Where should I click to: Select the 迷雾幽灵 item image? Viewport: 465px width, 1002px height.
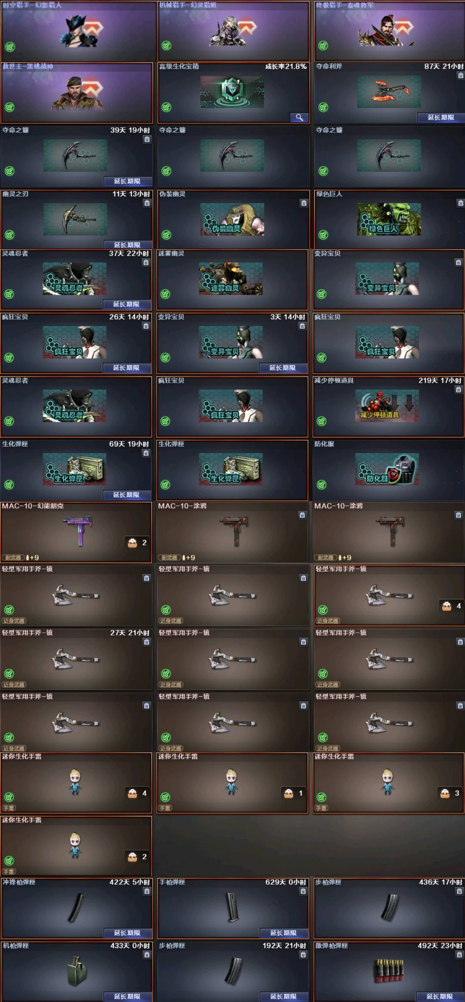231,279
